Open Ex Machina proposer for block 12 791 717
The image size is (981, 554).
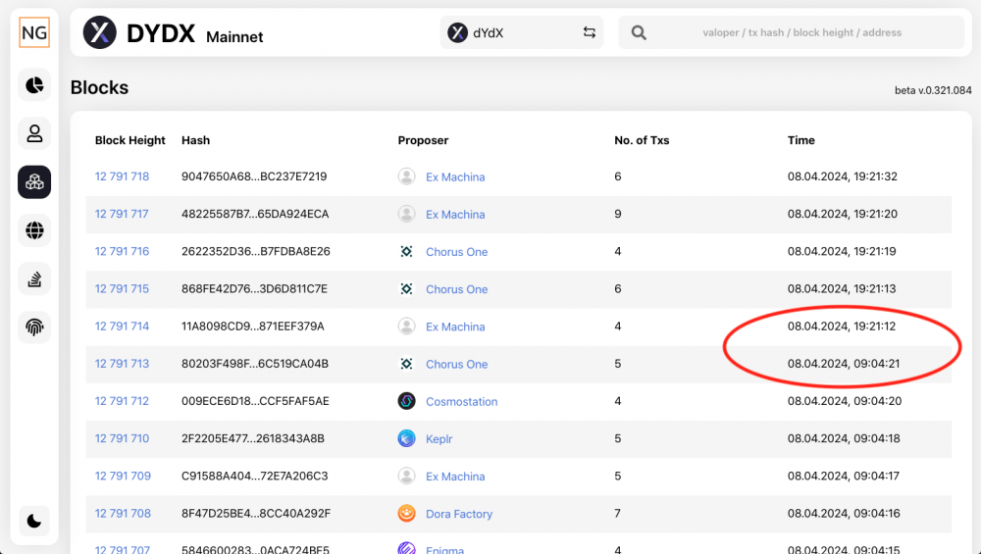pyautogui.click(x=455, y=215)
